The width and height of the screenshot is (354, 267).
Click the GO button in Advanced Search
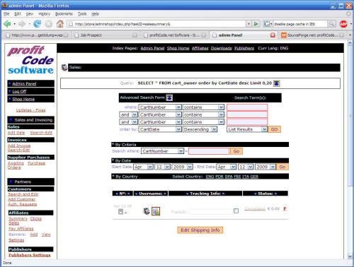(274, 129)
